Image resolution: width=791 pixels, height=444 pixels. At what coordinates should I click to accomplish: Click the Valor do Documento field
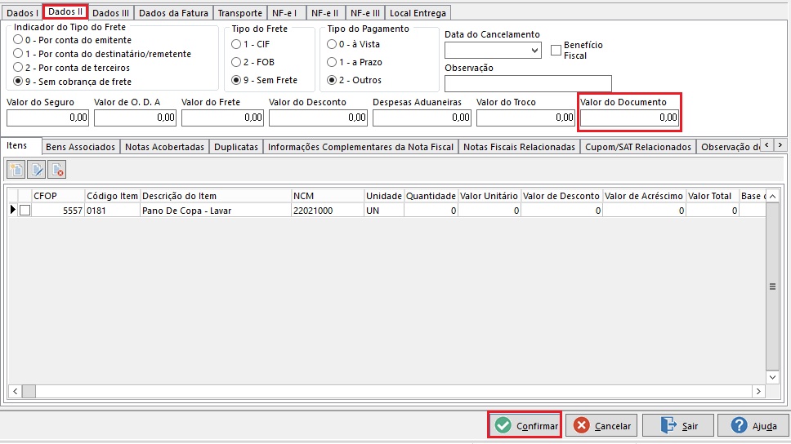pyautogui.click(x=629, y=118)
